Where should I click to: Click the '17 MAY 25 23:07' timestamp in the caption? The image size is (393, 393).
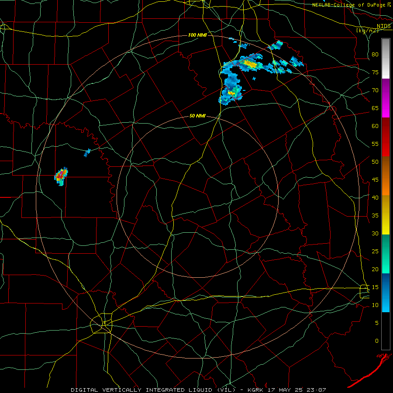298,390
